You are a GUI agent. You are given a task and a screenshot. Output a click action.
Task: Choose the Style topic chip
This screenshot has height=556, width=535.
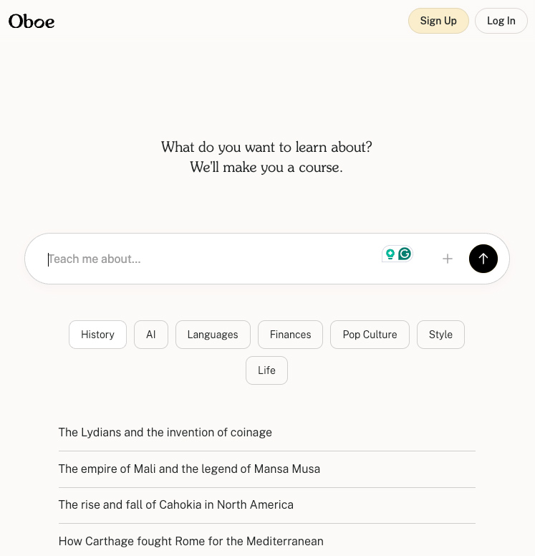pos(440,335)
